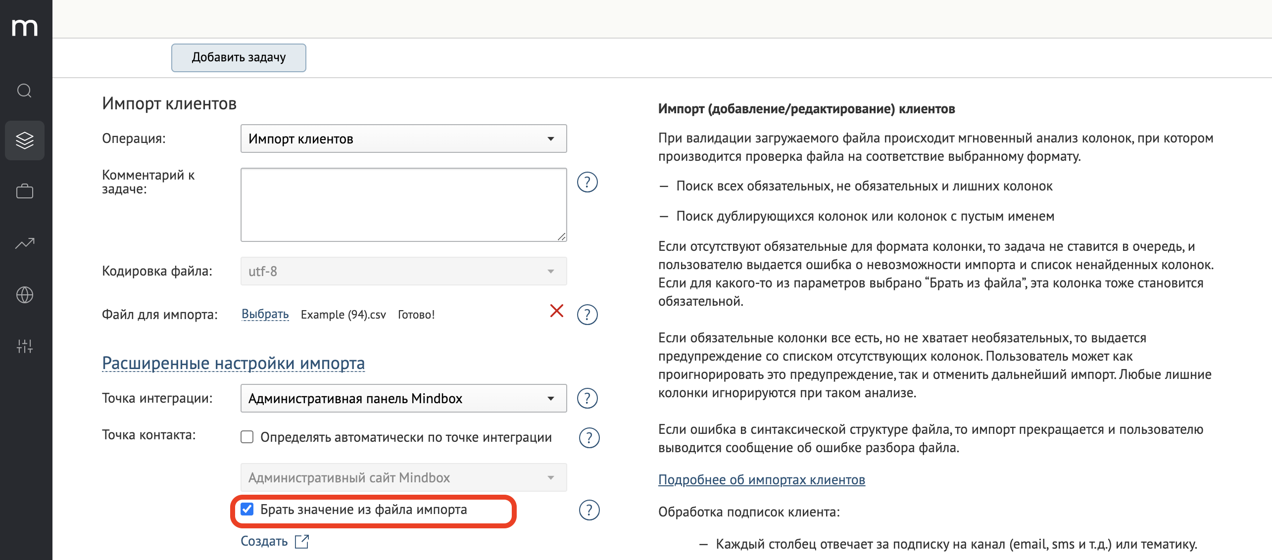Open Подробнее об импортах клиентов link
This screenshot has height=560, width=1272.
(761, 480)
